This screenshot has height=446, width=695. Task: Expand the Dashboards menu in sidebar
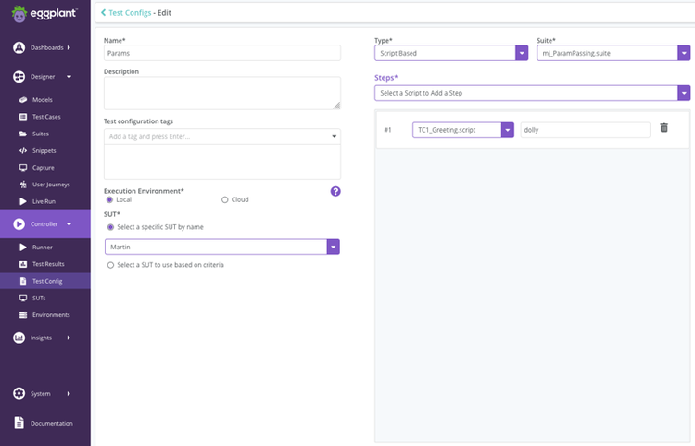point(44,47)
